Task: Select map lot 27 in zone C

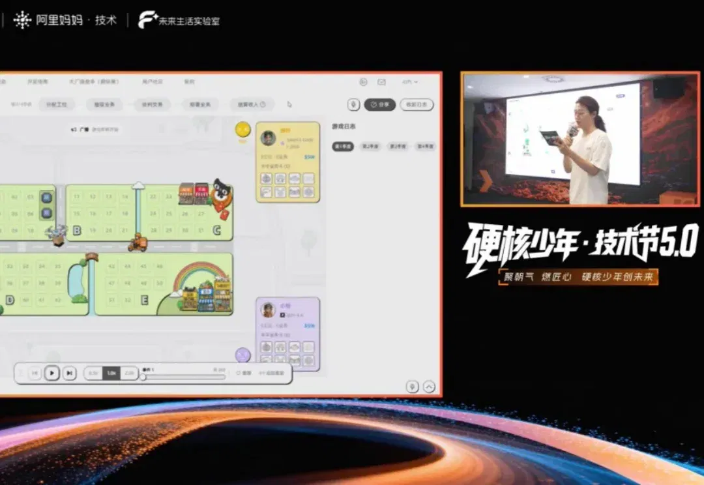Action: pyautogui.click(x=201, y=213)
